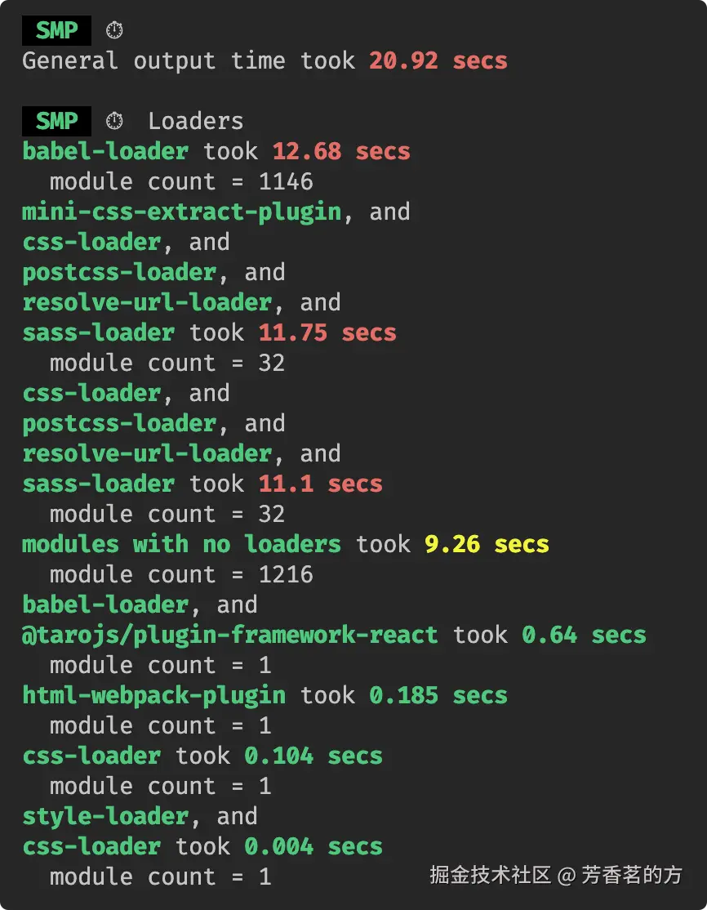This screenshot has width=707, height=910.
Task: Click the yellow 9.26 secs value
Action: click(x=487, y=544)
